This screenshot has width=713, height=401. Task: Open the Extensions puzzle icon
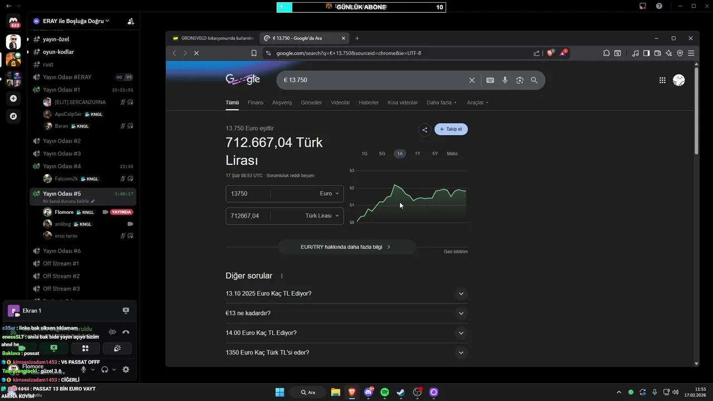click(x=607, y=53)
